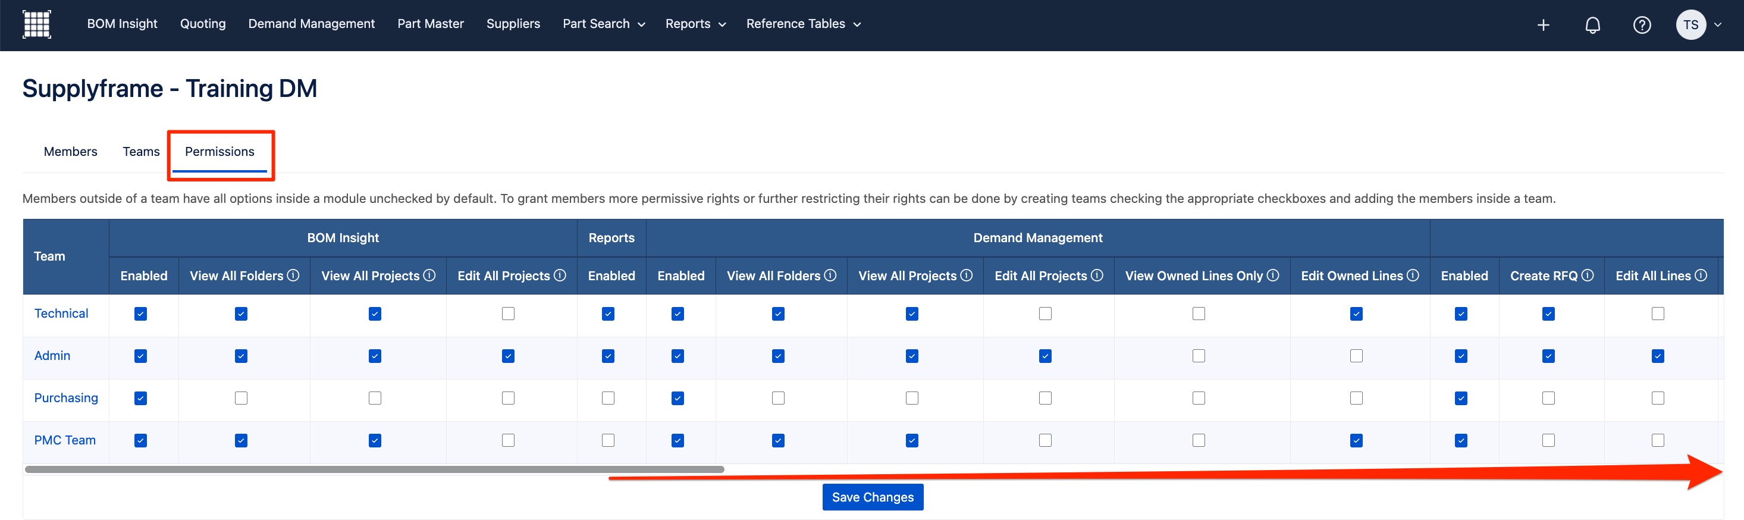This screenshot has height=520, width=1744.
Task: Open Demand Management in navigation bar
Action: click(312, 24)
